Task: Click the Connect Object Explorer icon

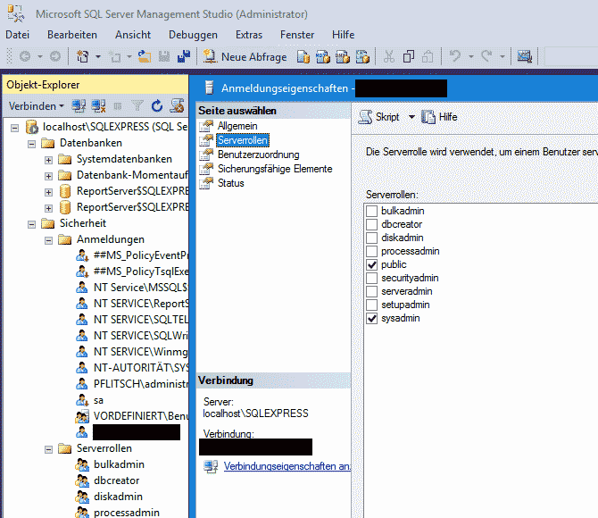Action: (x=79, y=106)
